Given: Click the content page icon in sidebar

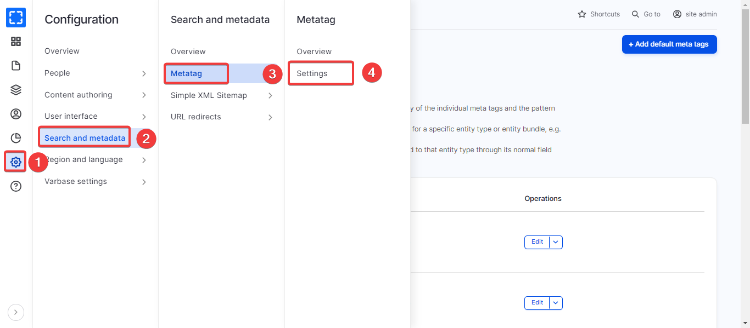Looking at the screenshot, I should pos(16,66).
